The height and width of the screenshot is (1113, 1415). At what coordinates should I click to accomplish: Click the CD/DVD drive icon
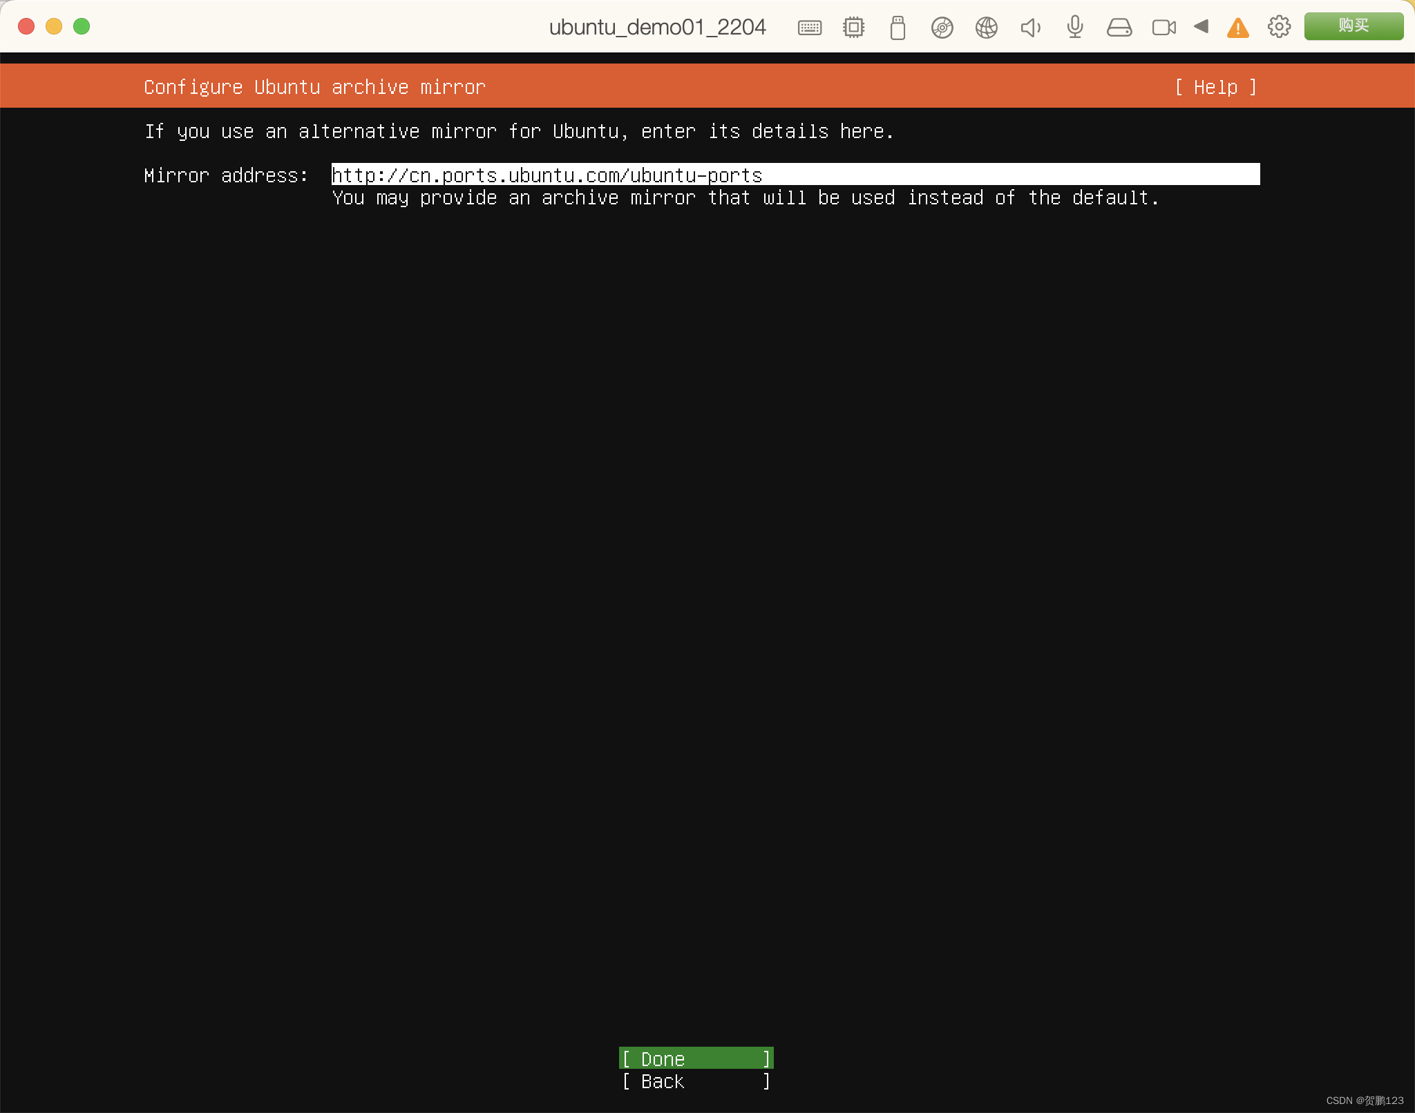[942, 27]
